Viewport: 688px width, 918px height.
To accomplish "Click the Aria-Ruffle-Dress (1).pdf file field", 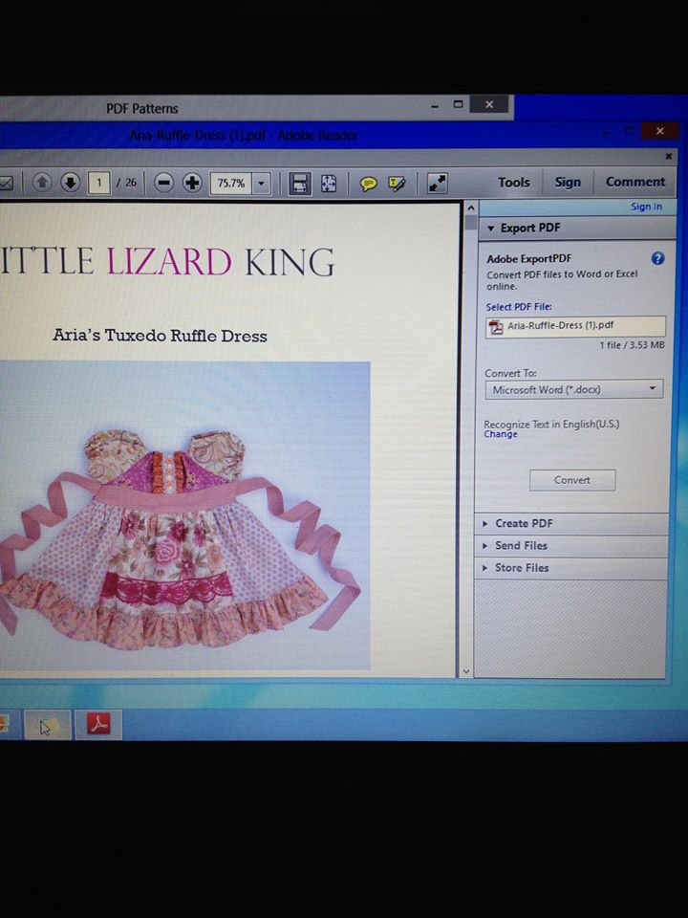I will (575, 326).
